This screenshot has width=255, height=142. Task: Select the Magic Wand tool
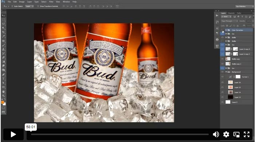[3, 28]
